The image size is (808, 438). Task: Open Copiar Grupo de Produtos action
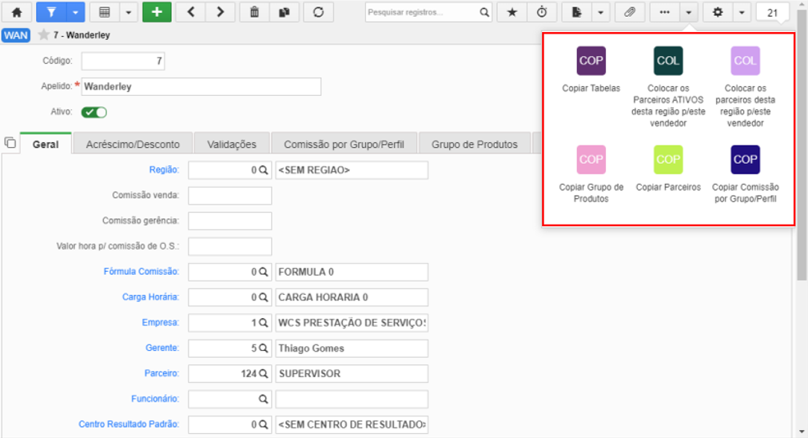591,159
